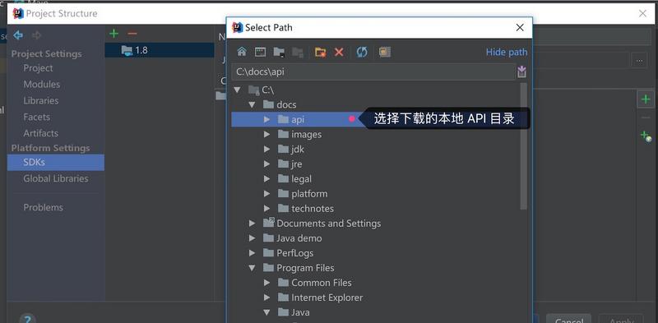
Task: Expand the Java demo folder arrow
Action: [x=253, y=238]
